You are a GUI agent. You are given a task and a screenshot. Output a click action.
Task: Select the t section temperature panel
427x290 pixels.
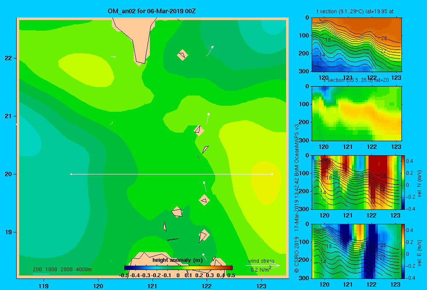pos(357,45)
